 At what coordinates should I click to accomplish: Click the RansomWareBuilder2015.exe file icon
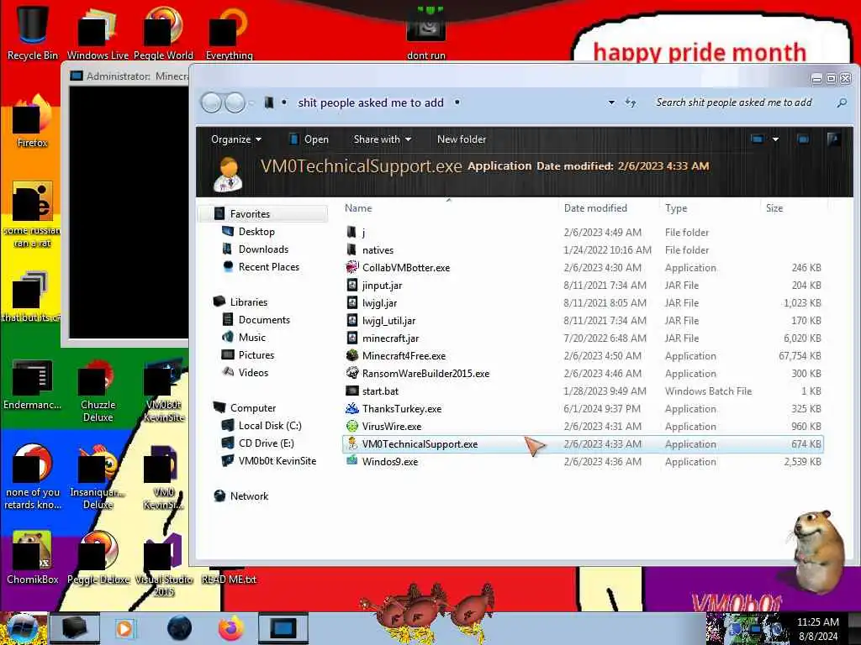pyautogui.click(x=352, y=374)
